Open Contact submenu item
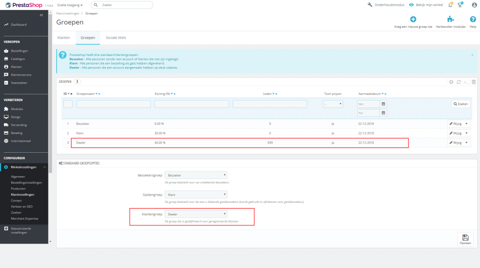The width and height of the screenshot is (480, 268). (x=16, y=201)
